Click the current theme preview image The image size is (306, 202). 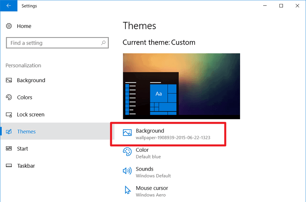point(181,86)
